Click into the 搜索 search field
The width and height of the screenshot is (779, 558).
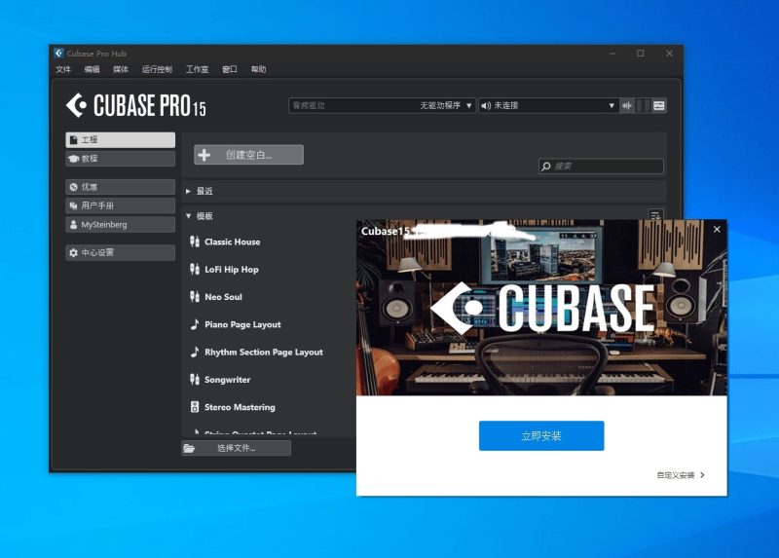[x=601, y=166]
